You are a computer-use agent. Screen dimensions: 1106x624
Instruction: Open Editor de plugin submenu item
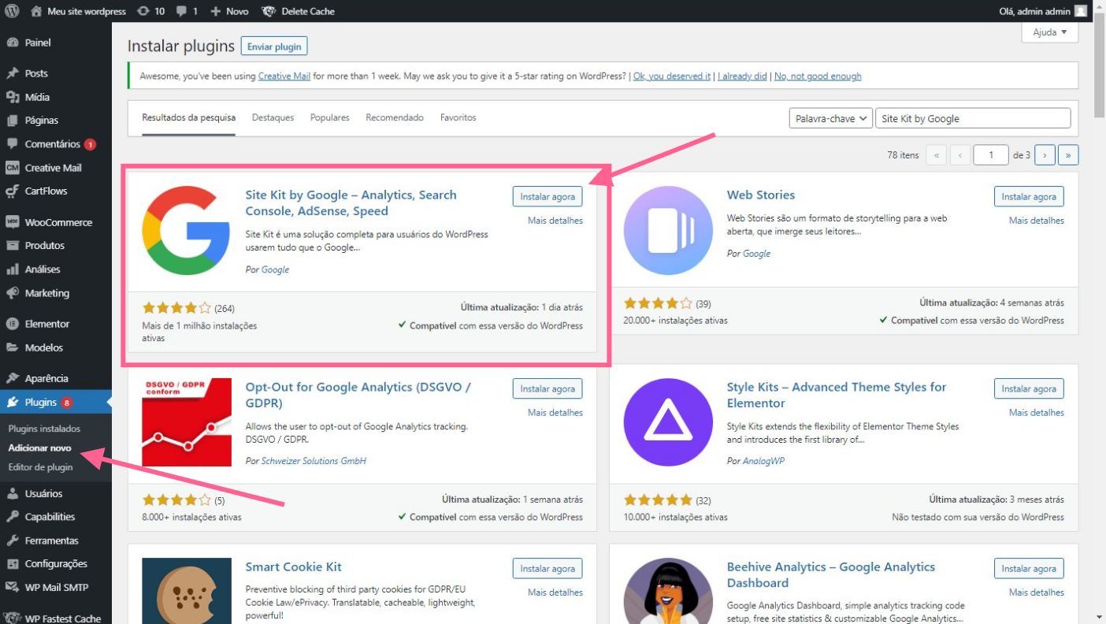[40, 467]
